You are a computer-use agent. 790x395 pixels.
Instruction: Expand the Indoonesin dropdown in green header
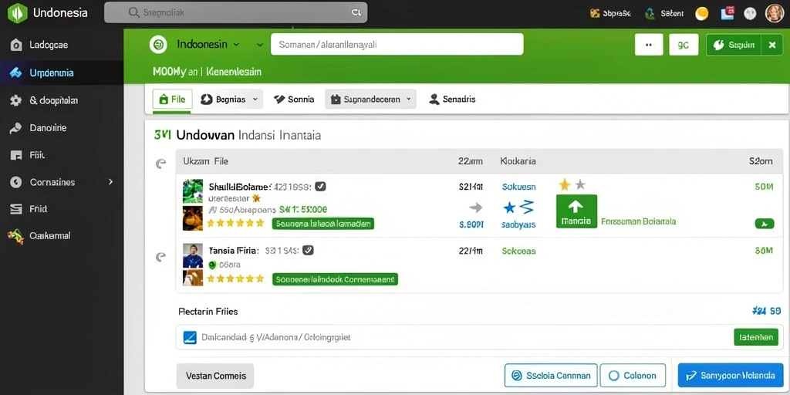tap(208, 44)
